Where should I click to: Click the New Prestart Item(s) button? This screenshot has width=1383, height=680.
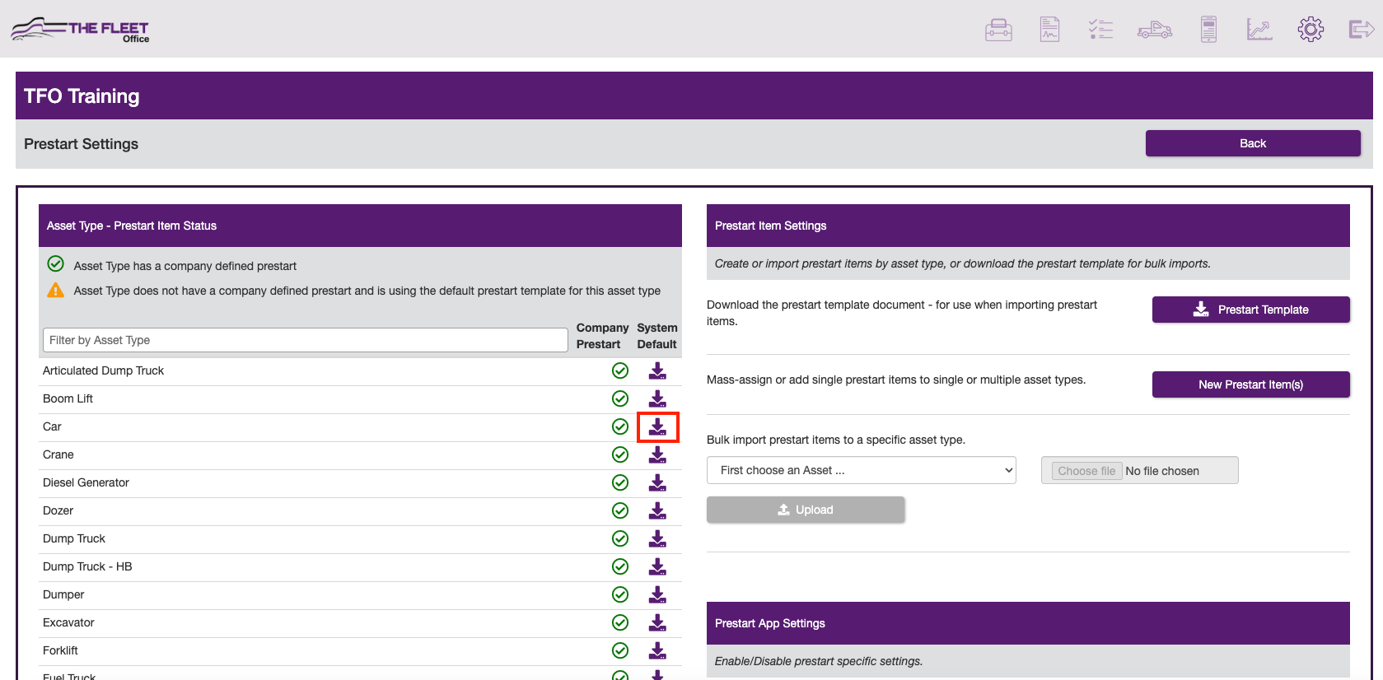(x=1251, y=384)
